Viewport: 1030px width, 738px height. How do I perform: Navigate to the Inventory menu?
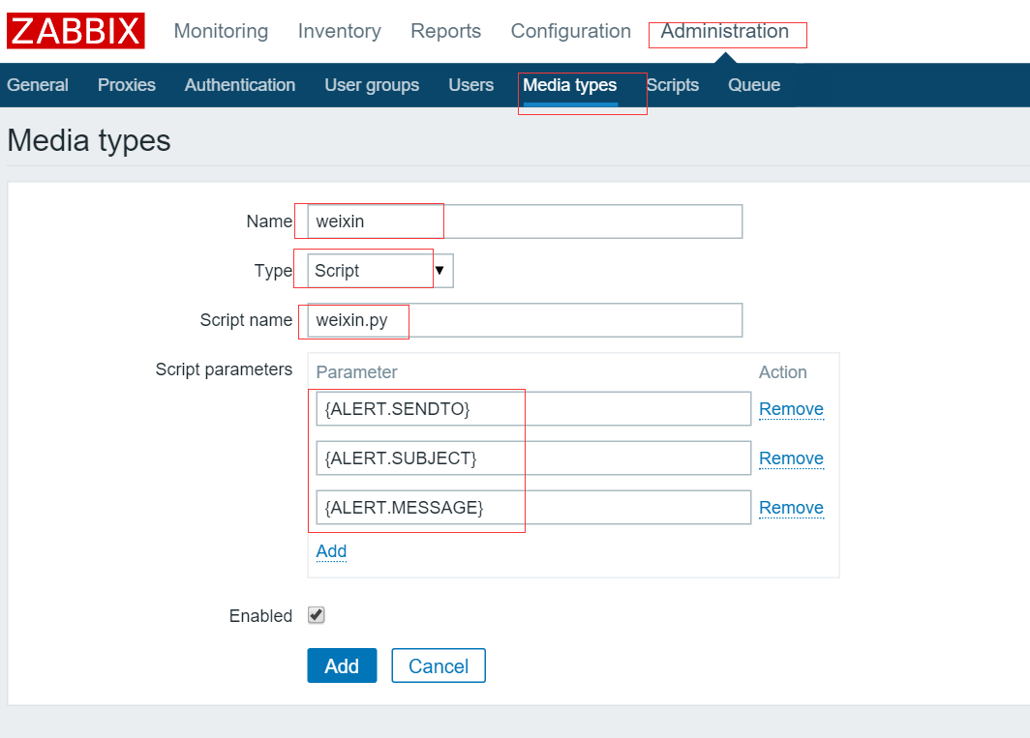[x=339, y=31]
